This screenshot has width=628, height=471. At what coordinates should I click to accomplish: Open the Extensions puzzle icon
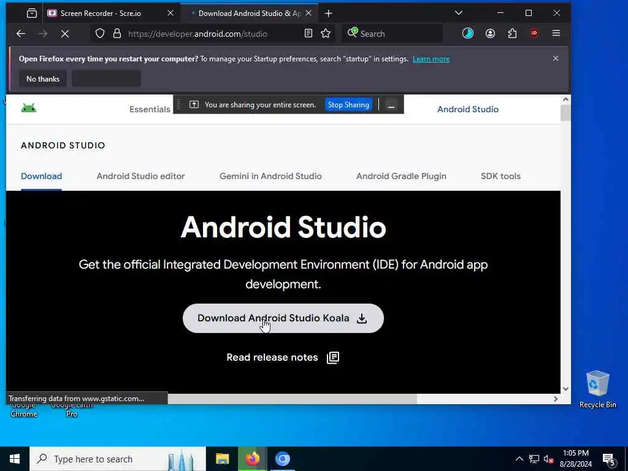point(512,34)
